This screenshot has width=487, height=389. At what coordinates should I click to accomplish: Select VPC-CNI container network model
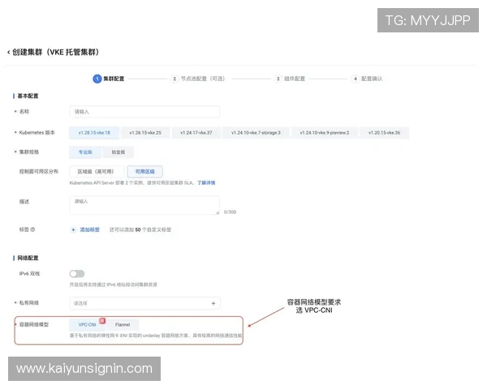click(x=87, y=325)
